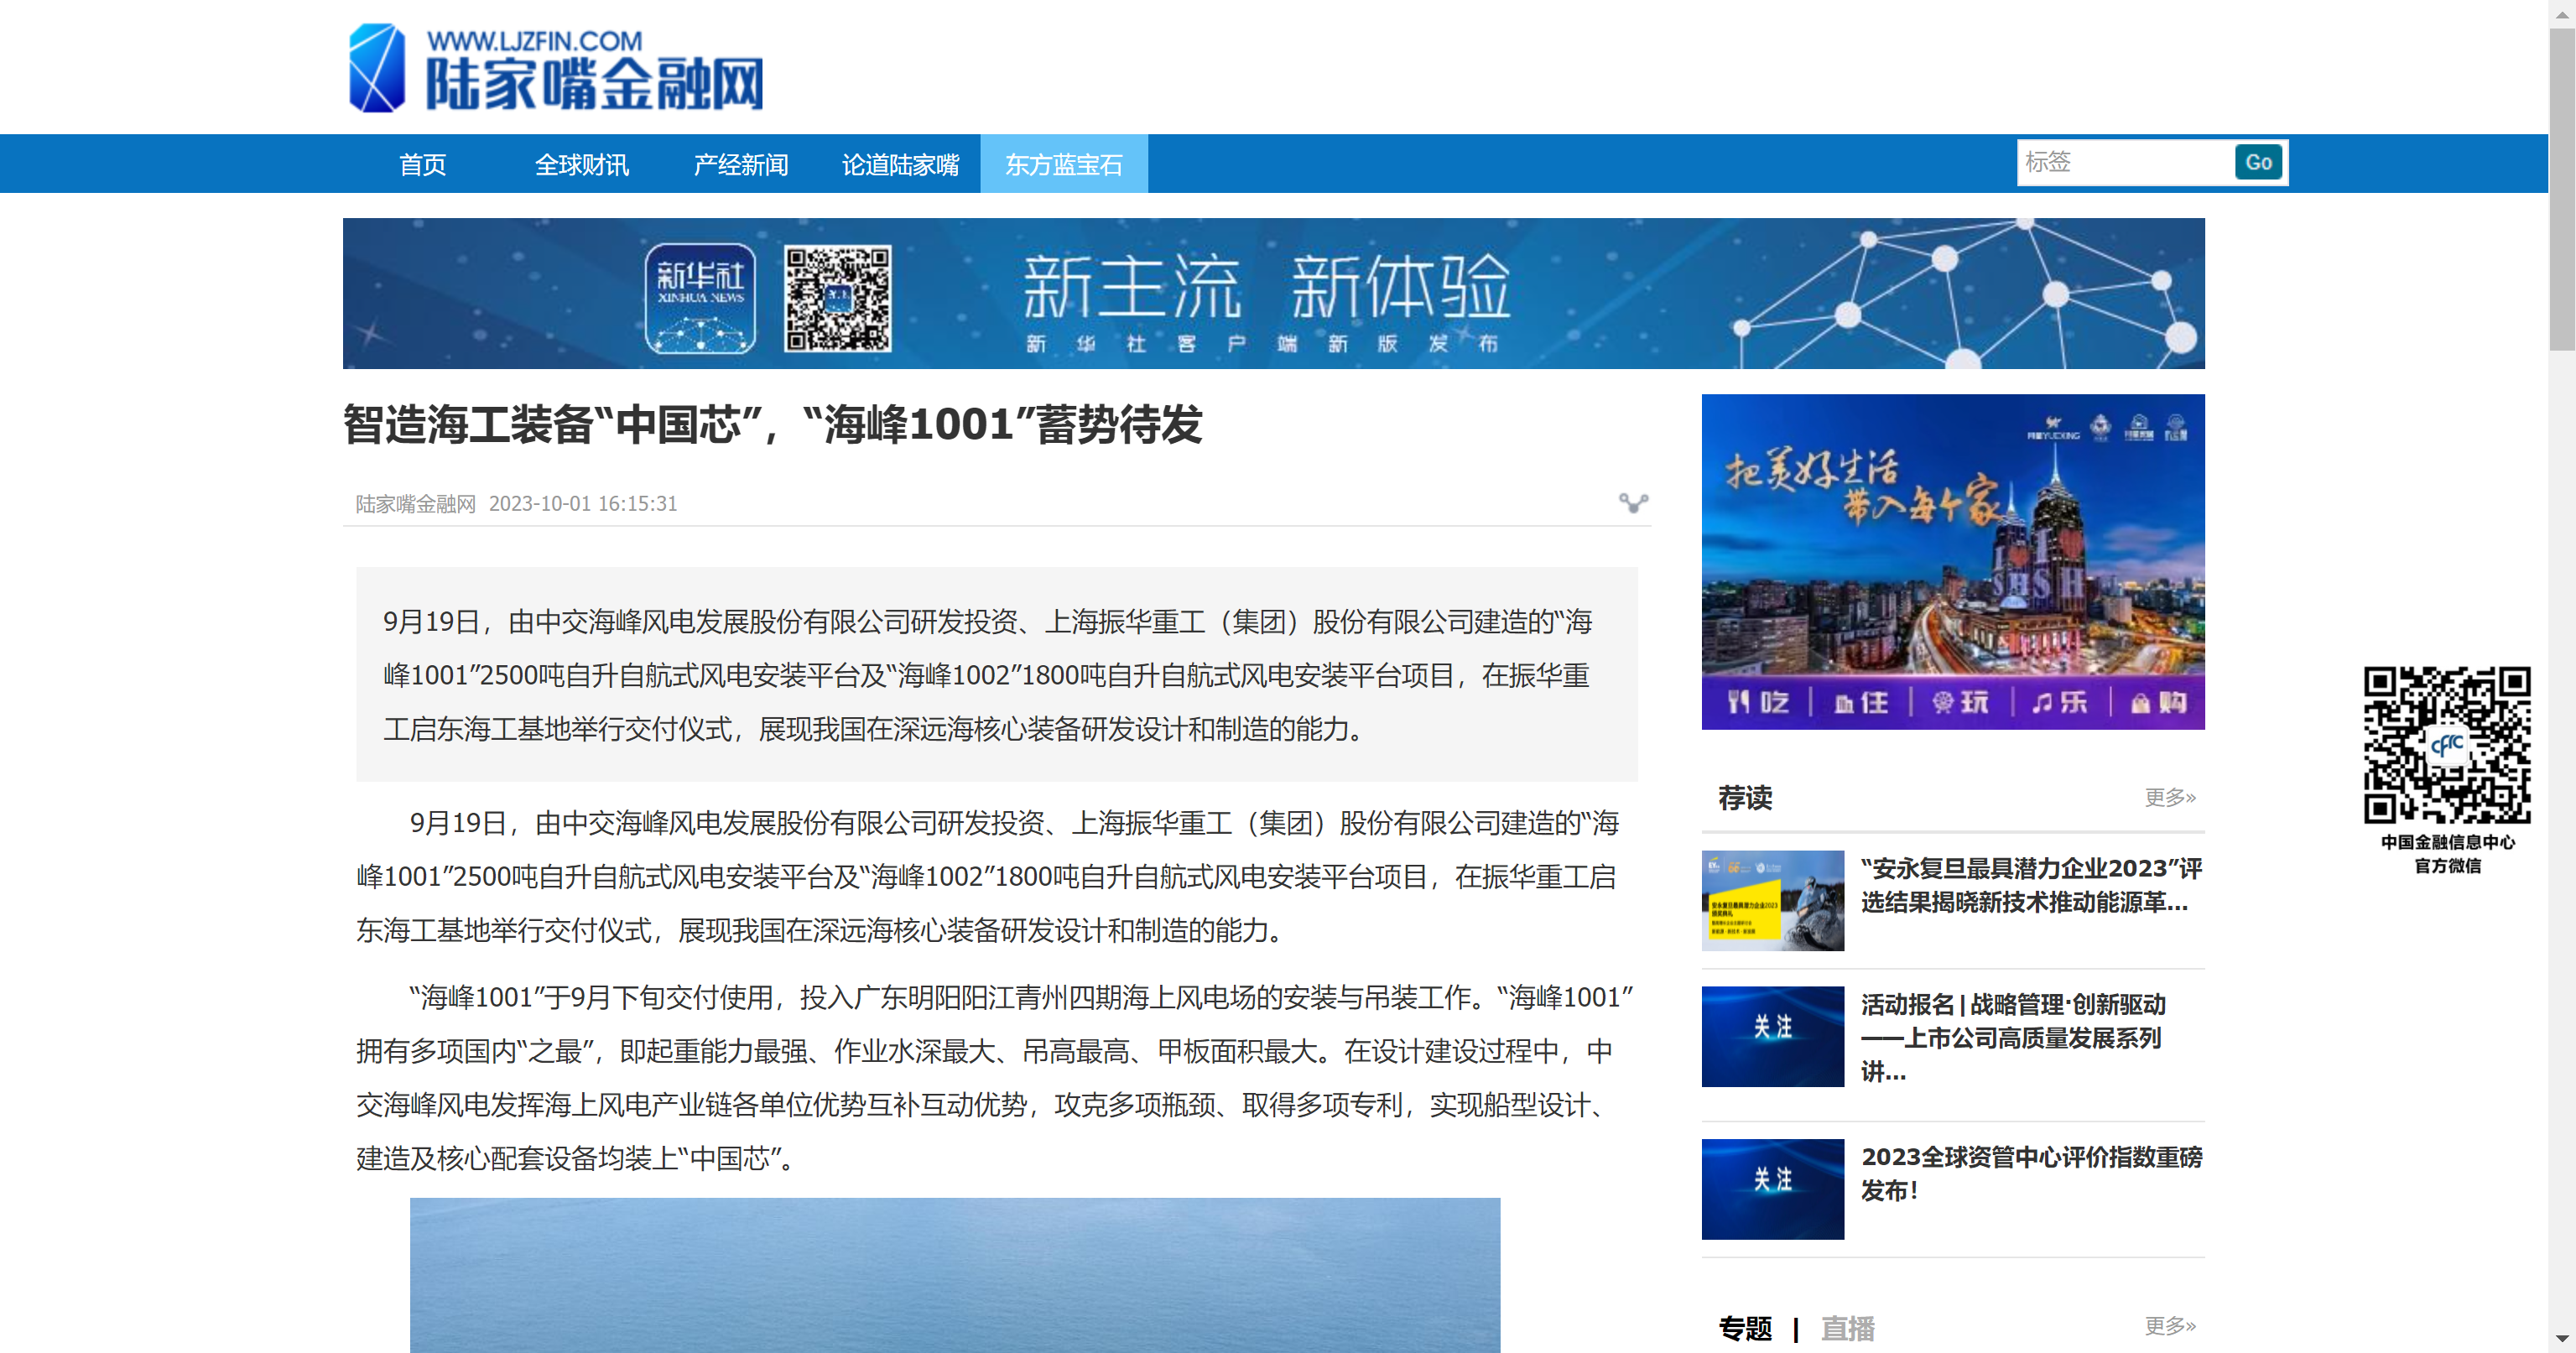
Task: Open thumbnail for 战略管理·创新驱动 article
Action: (x=1772, y=1036)
